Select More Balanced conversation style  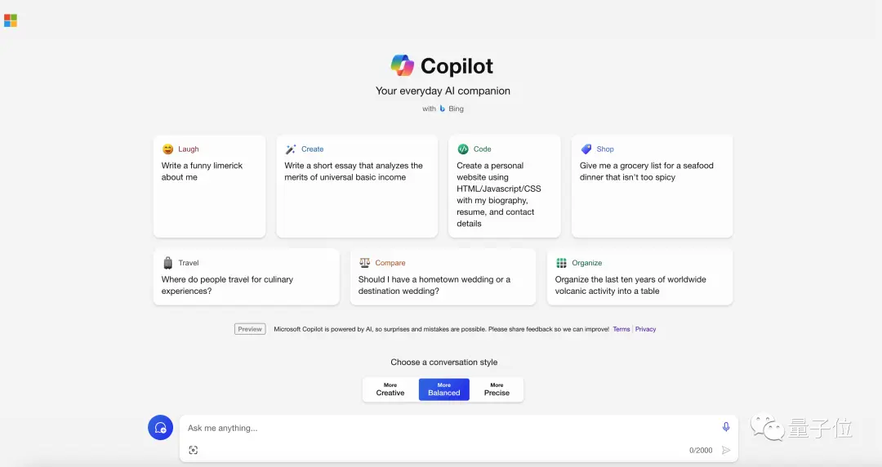pos(444,389)
